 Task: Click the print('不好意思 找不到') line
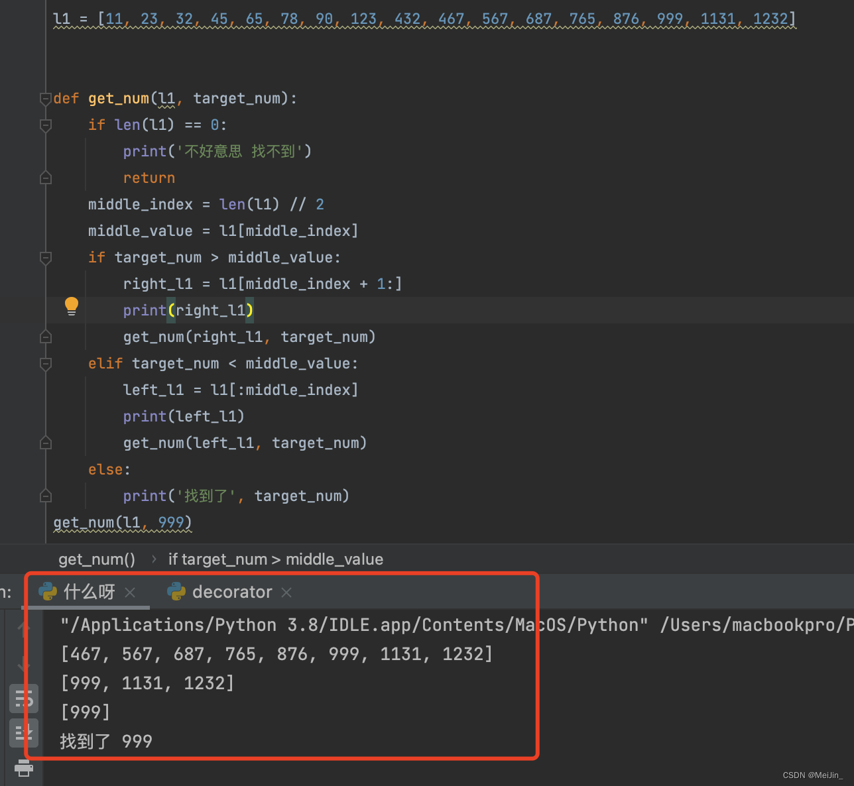pos(217,151)
